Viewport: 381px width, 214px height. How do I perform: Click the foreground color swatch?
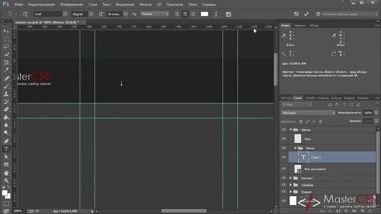[5, 193]
